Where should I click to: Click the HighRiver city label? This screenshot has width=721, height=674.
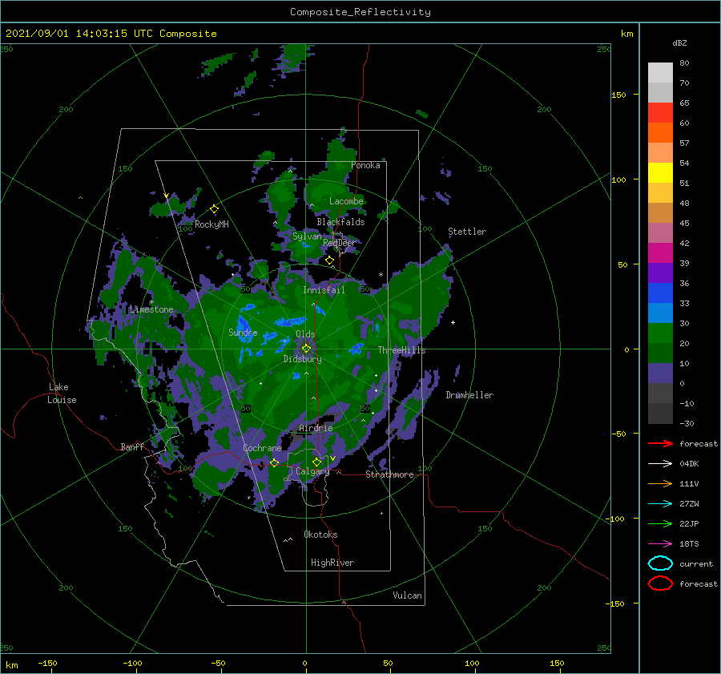[x=332, y=563]
